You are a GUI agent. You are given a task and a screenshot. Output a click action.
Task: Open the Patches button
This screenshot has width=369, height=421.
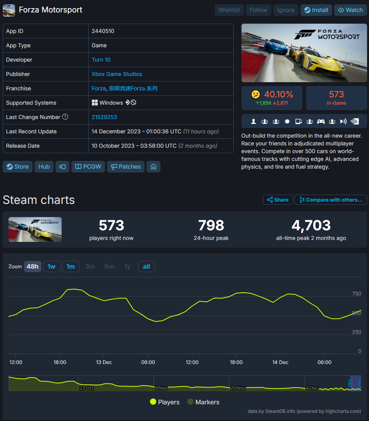coord(126,167)
